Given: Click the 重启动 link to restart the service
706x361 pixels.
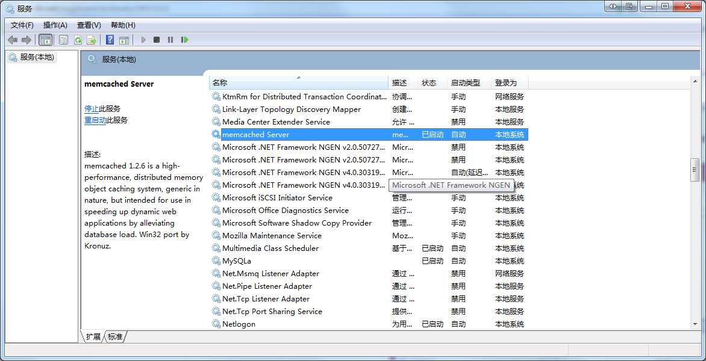Looking at the screenshot, I should coord(95,120).
